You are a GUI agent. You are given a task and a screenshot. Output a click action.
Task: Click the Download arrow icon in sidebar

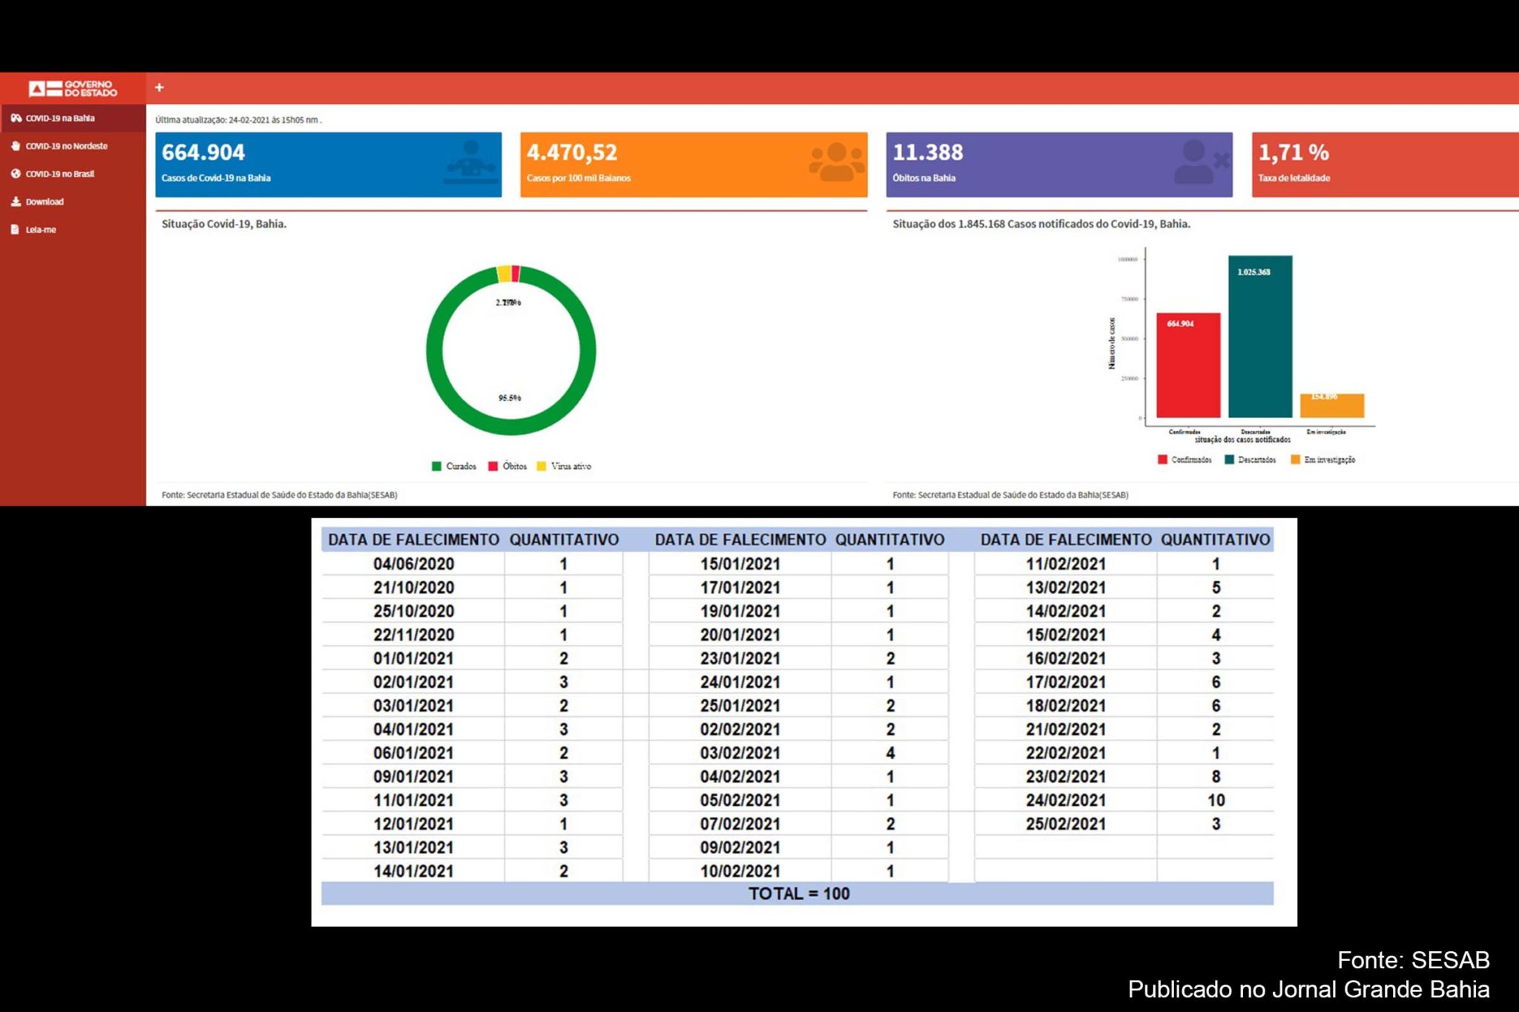click(x=16, y=202)
